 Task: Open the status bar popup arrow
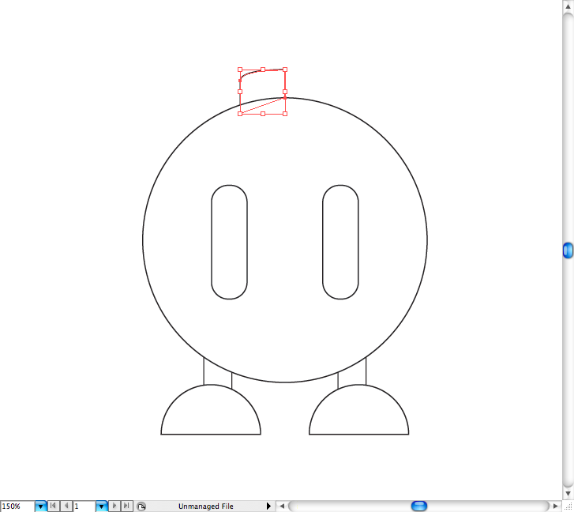pyautogui.click(x=268, y=506)
